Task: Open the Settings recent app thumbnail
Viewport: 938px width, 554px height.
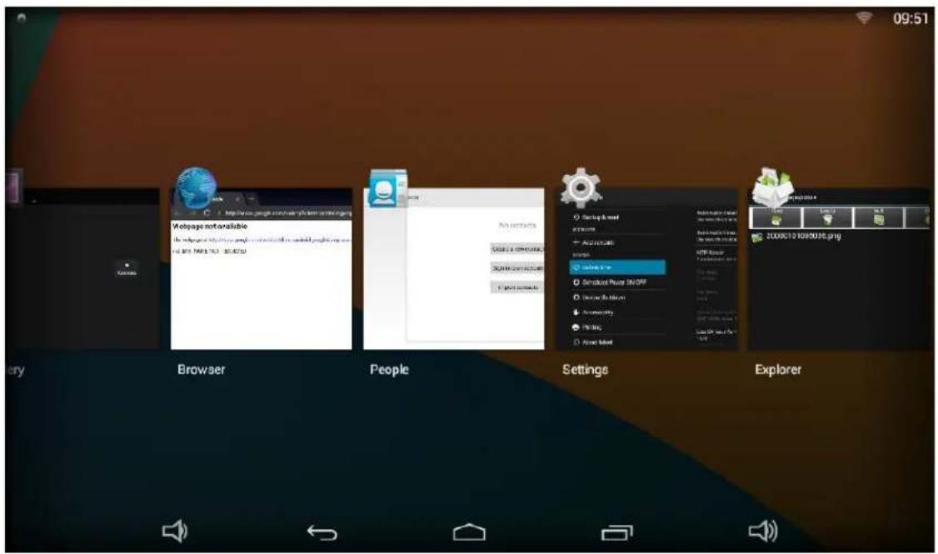Action: click(x=646, y=268)
